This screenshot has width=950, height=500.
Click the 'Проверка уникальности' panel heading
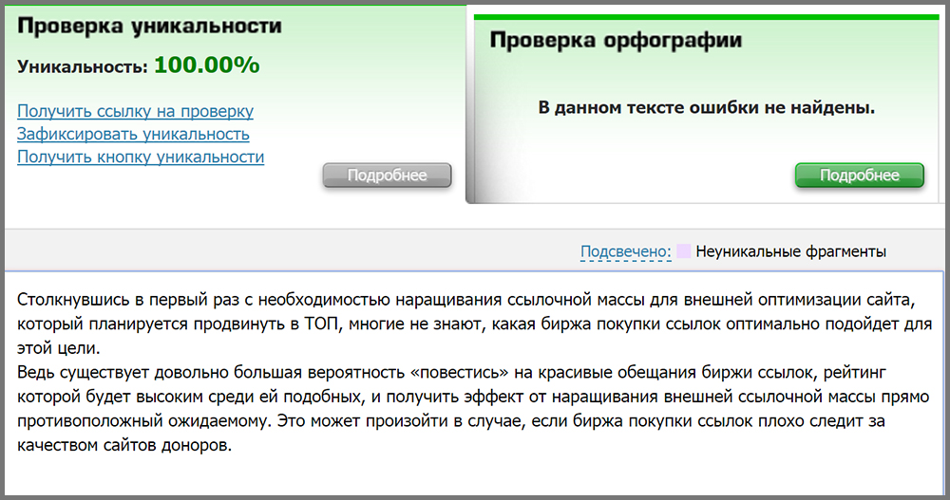(x=149, y=27)
